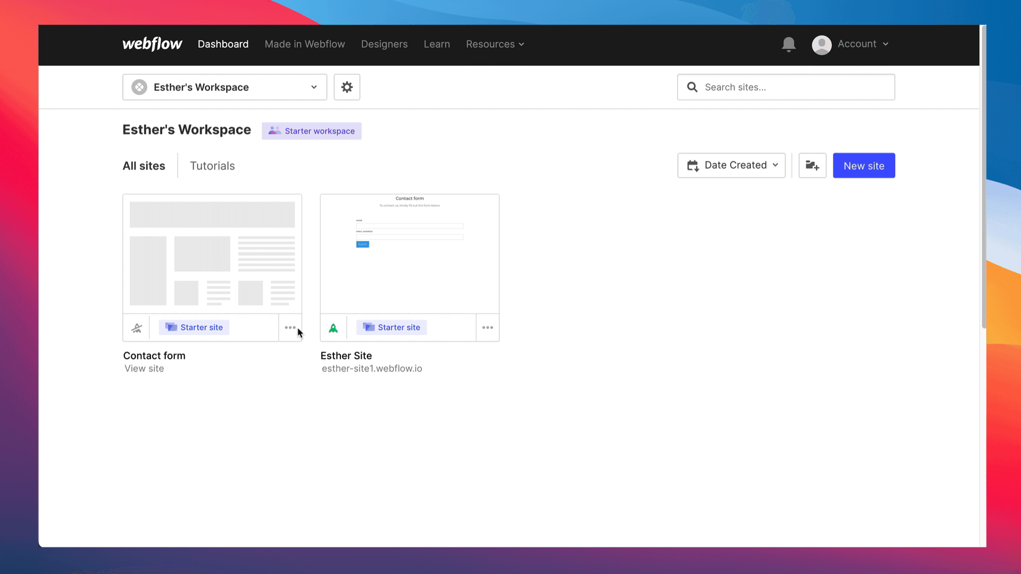Open the notifications bell
Image resolution: width=1021 pixels, height=574 pixels.
point(789,44)
